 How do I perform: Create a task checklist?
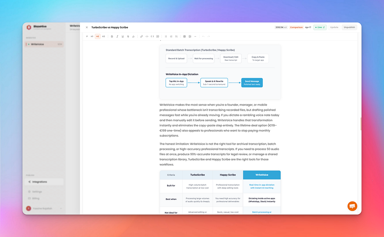click(x=177, y=36)
